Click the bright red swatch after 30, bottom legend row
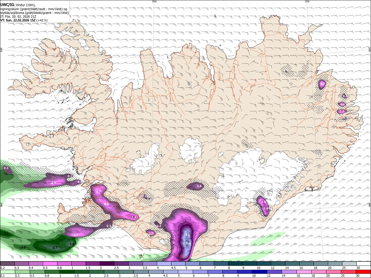Viewport: 371px width, 278px height. pyautogui.click(x=363, y=272)
